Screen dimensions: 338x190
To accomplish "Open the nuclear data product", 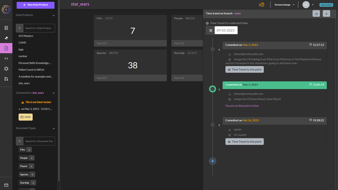I will [x=23, y=56].
